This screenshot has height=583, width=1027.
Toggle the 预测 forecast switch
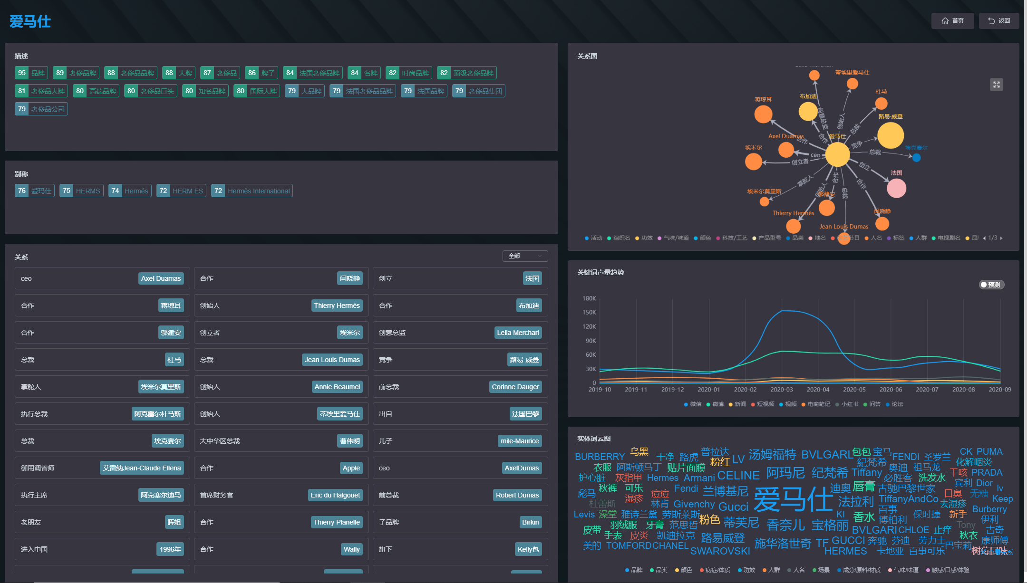click(x=992, y=285)
